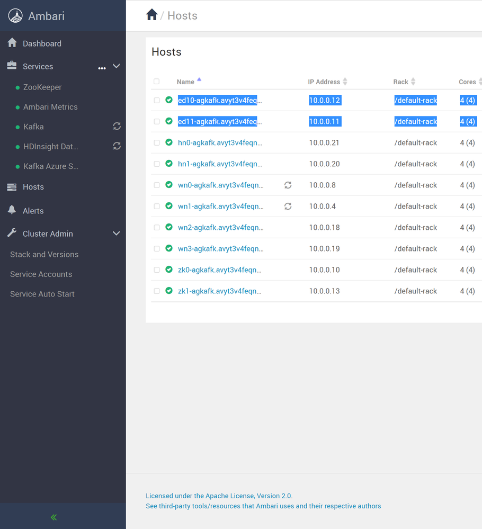Viewport: 482px width, 529px height.
Task: Click green status check icon for hn1-agkafk
Action: click(169, 164)
